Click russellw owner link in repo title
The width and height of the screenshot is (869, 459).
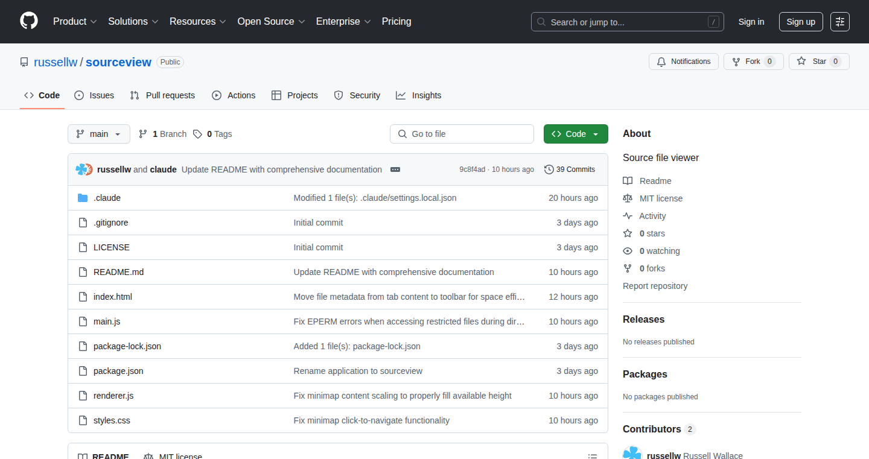56,62
